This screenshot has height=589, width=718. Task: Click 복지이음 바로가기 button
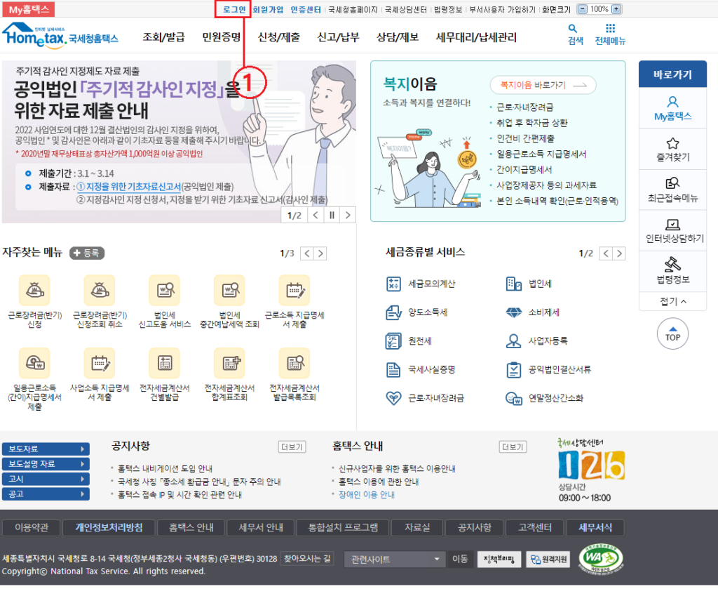point(543,85)
